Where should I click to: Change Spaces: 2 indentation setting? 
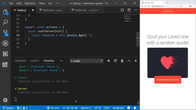click(x=86, y=108)
